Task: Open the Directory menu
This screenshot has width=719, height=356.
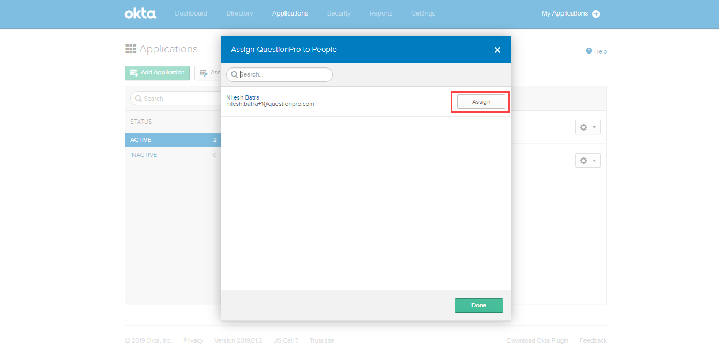Action: [x=239, y=13]
